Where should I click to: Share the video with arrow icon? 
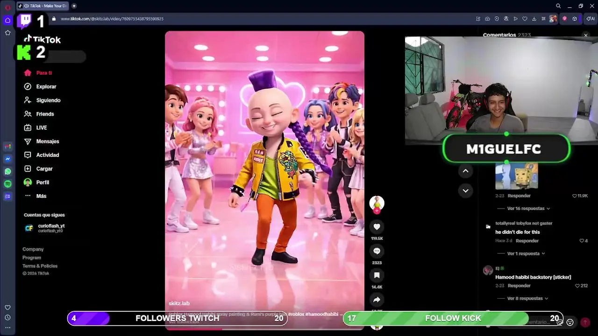point(377,300)
